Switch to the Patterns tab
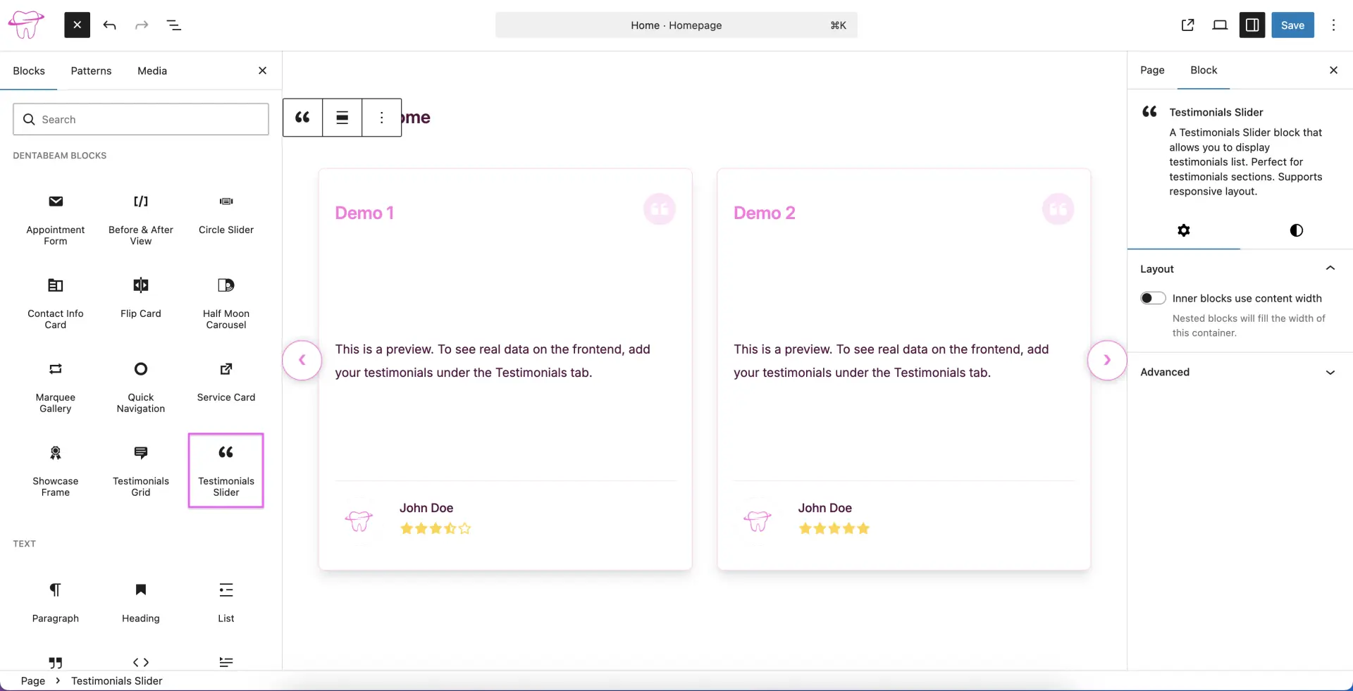Viewport: 1353px width, 691px height. coord(91,70)
